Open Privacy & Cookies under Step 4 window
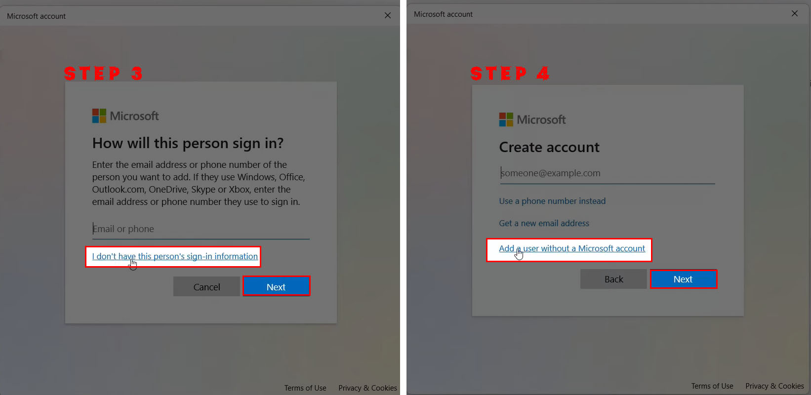Screen dimensions: 811x395 point(774,386)
